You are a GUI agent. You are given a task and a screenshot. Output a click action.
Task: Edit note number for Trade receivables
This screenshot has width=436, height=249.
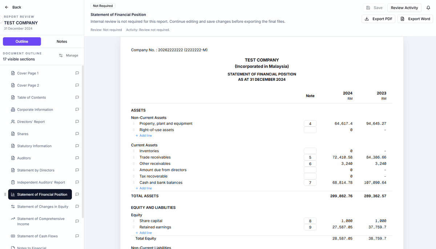click(x=310, y=157)
